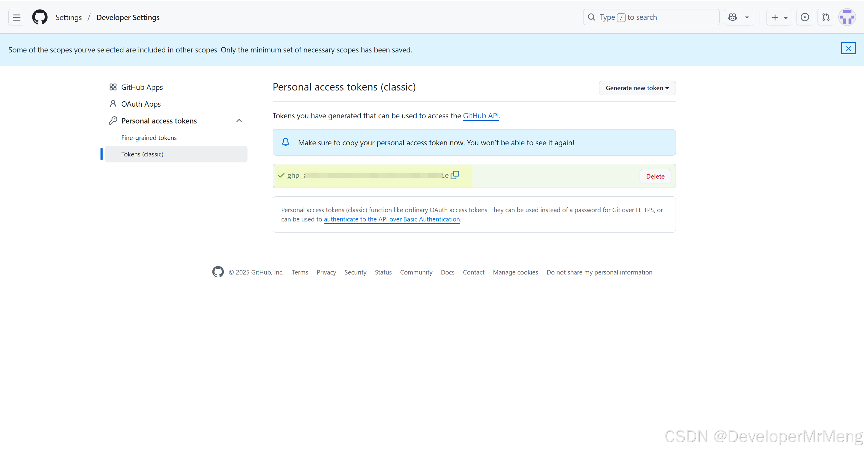Open the GitHub API link
The width and height of the screenshot is (864, 451).
pos(481,116)
